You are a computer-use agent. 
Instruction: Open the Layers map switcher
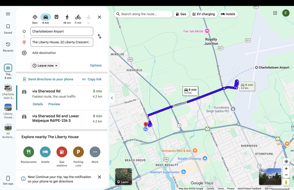point(123,177)
